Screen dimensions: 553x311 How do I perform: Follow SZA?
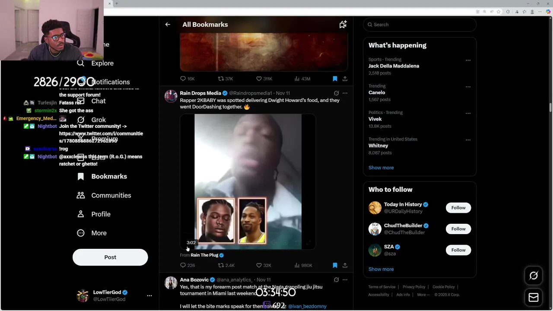click(x=458, y=250)
